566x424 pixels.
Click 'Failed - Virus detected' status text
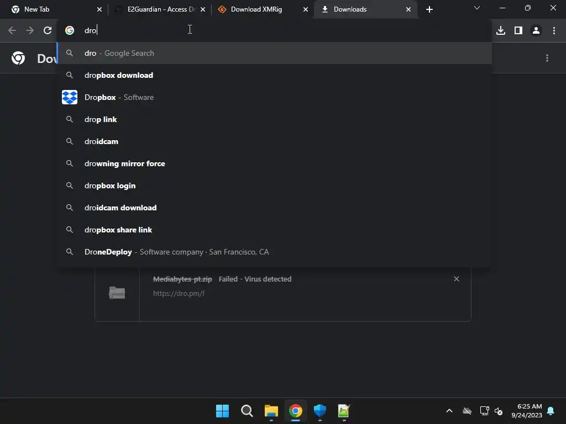(x=255, y=279)
